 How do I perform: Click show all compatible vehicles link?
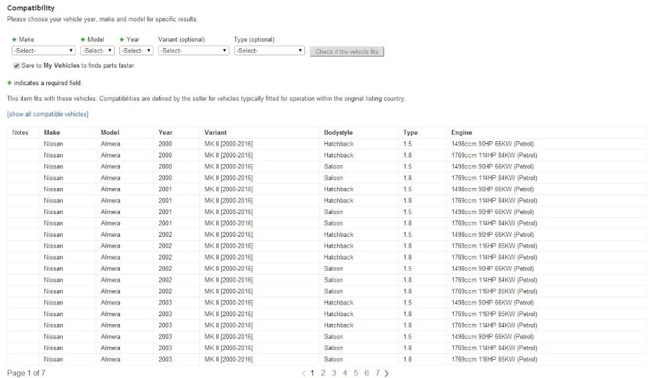click(48, 114)
